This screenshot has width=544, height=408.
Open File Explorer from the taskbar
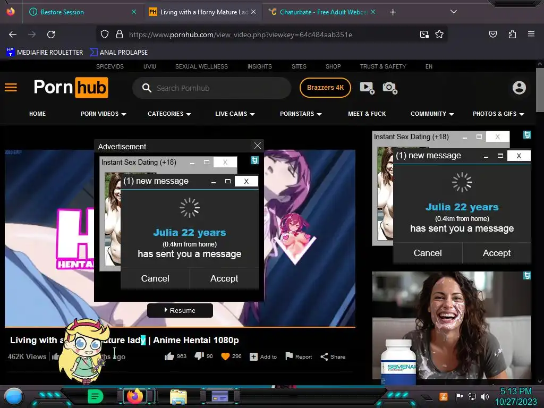(178, 397)
